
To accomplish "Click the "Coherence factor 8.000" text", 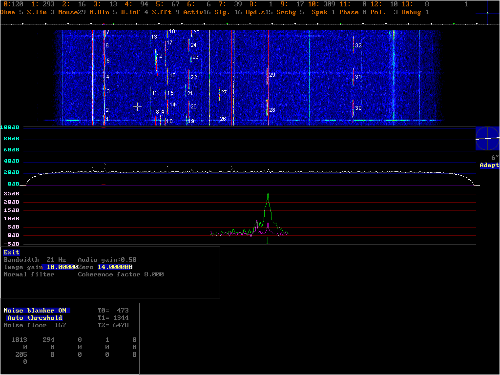I will 121,274.
